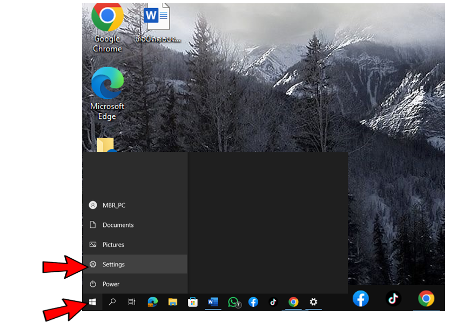Select Power in the Start menu
Image resolution: width=457 pixels, height=322 pixels.
[111, 284]
